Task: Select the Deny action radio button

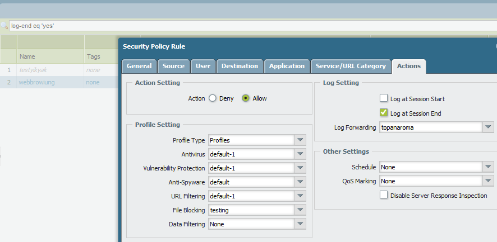Action: [213, 98]
